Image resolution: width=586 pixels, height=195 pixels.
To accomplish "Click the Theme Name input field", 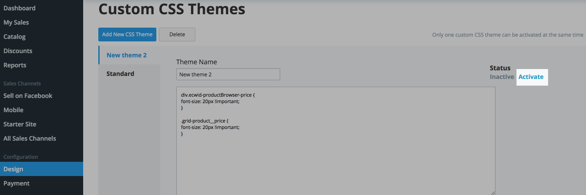I will 228,74.
